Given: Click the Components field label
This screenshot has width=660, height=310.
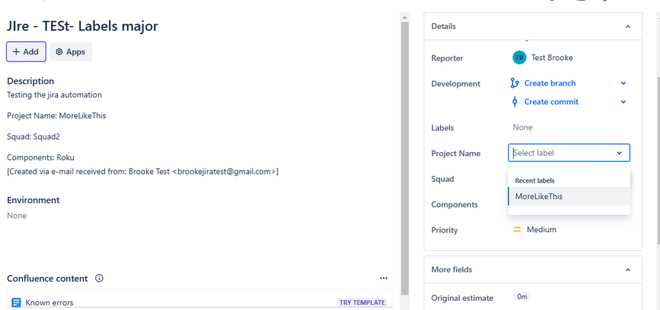Looking at the screenshot, I should pos(454,205).
